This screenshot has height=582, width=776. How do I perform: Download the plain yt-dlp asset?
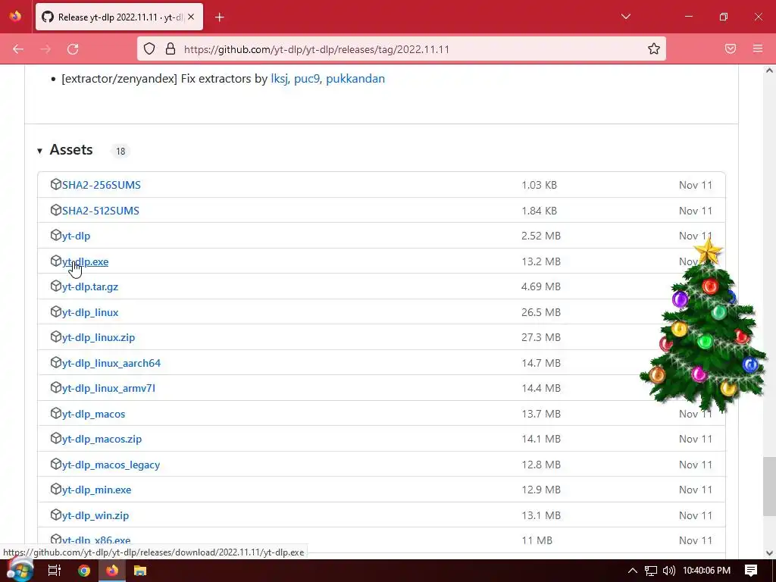pos(77,236)
